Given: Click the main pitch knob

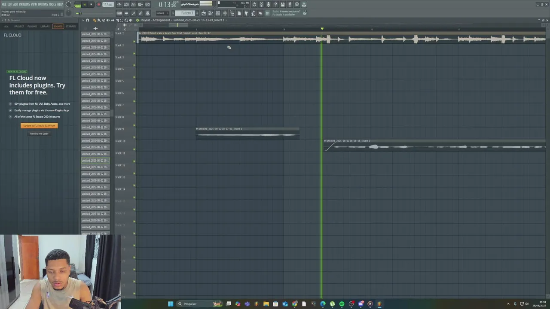Looking at the screenshot, I should point(68,13).
